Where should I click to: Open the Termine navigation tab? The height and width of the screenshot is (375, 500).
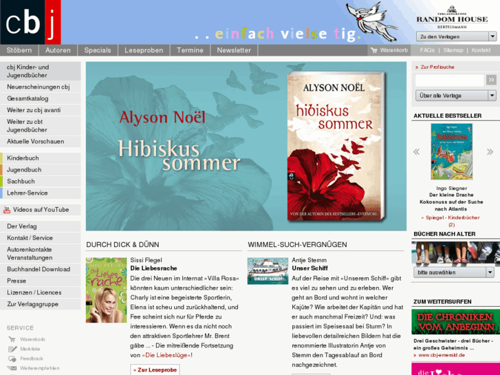point(190,50)
